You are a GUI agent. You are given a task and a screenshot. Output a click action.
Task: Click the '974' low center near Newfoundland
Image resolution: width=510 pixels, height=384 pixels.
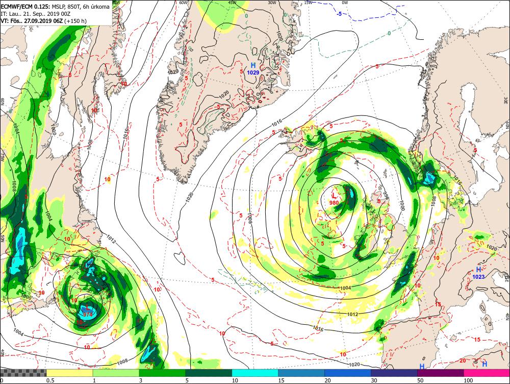[88, 315]
